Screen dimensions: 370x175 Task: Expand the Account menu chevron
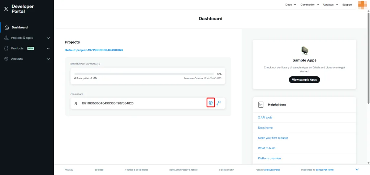(x=48, y=59)
